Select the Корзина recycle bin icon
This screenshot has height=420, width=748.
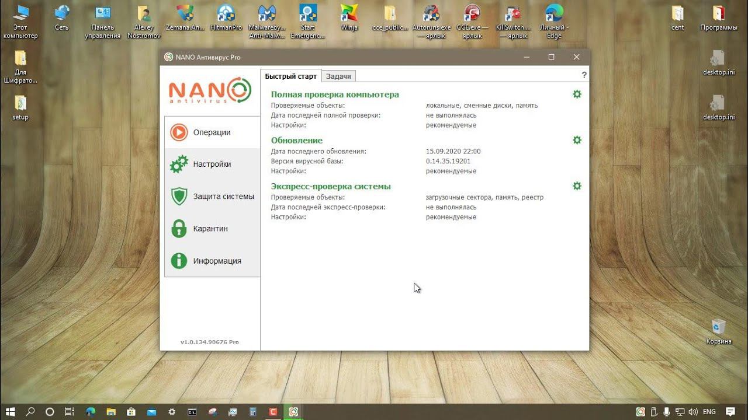719,331
